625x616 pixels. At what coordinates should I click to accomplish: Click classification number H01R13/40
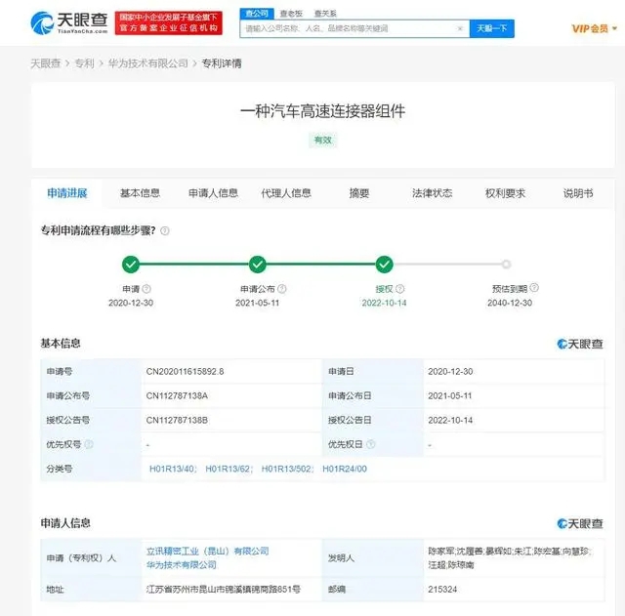click(x=170, y=470)
